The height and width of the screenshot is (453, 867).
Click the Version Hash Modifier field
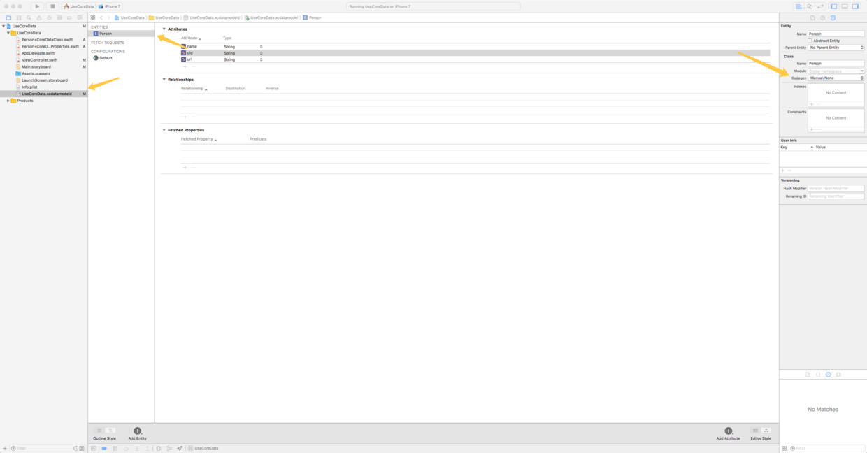(x=836, y=189)
